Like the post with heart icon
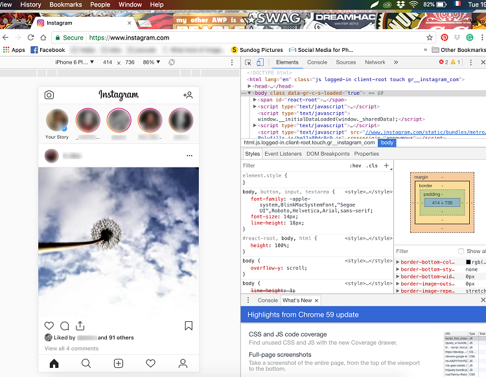The width and height of the screenshot is (486, 377). 49,326
